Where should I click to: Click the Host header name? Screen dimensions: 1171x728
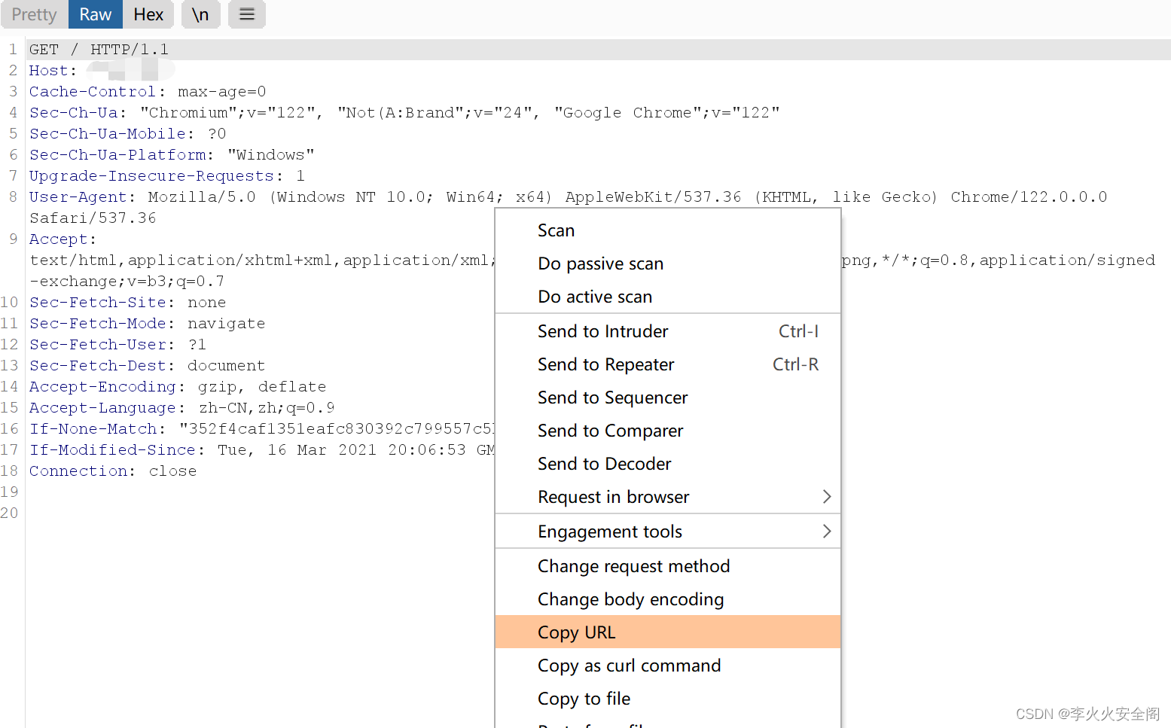point(49,71)
